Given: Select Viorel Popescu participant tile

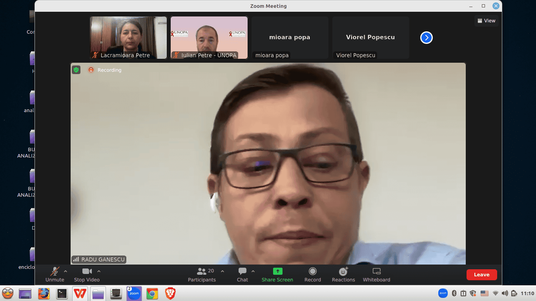Looking at the screenshot, I should [371, 38].
